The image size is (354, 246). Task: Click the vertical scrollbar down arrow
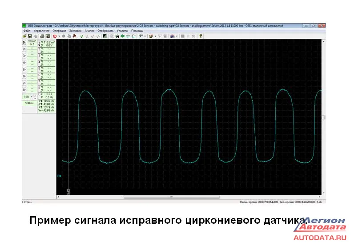pos(323,193)
